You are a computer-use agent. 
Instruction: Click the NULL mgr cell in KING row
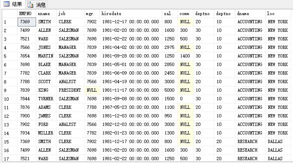[92, 90]
